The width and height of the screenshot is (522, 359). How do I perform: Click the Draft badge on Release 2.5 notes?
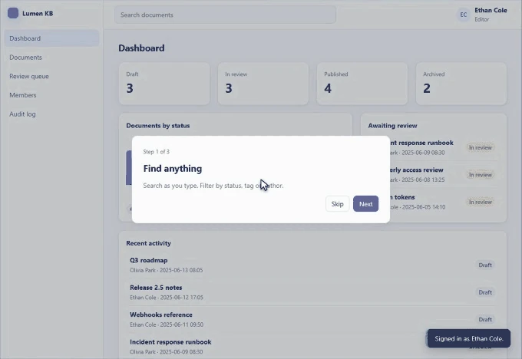tap(485, 292)
